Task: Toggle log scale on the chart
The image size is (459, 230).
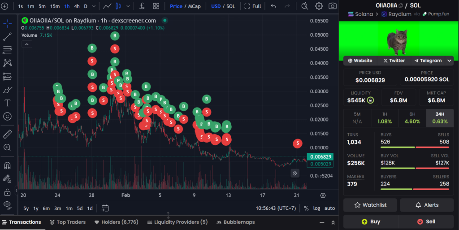Action: [316, 208]
